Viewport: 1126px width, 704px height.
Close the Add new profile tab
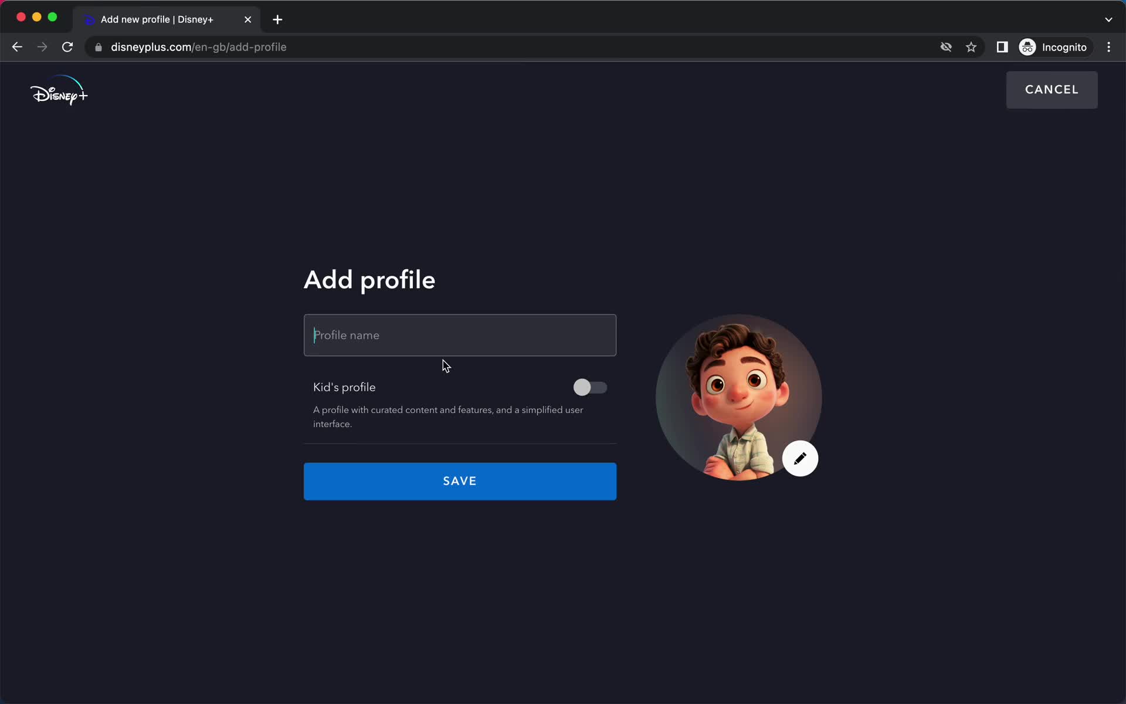(247, 19)
